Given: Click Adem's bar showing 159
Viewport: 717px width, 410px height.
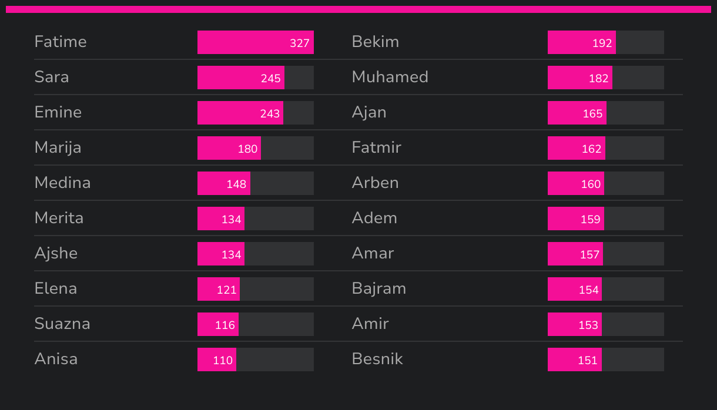Looking at the screenshot, I should [576, 219].
